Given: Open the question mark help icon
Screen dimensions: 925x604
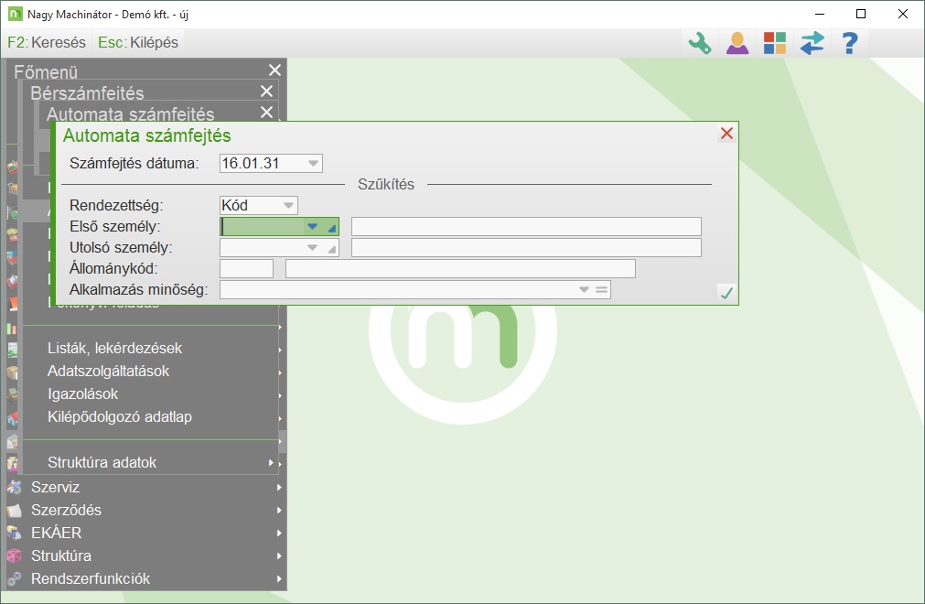Looking at the screenshot, I should tap(849, 43).
